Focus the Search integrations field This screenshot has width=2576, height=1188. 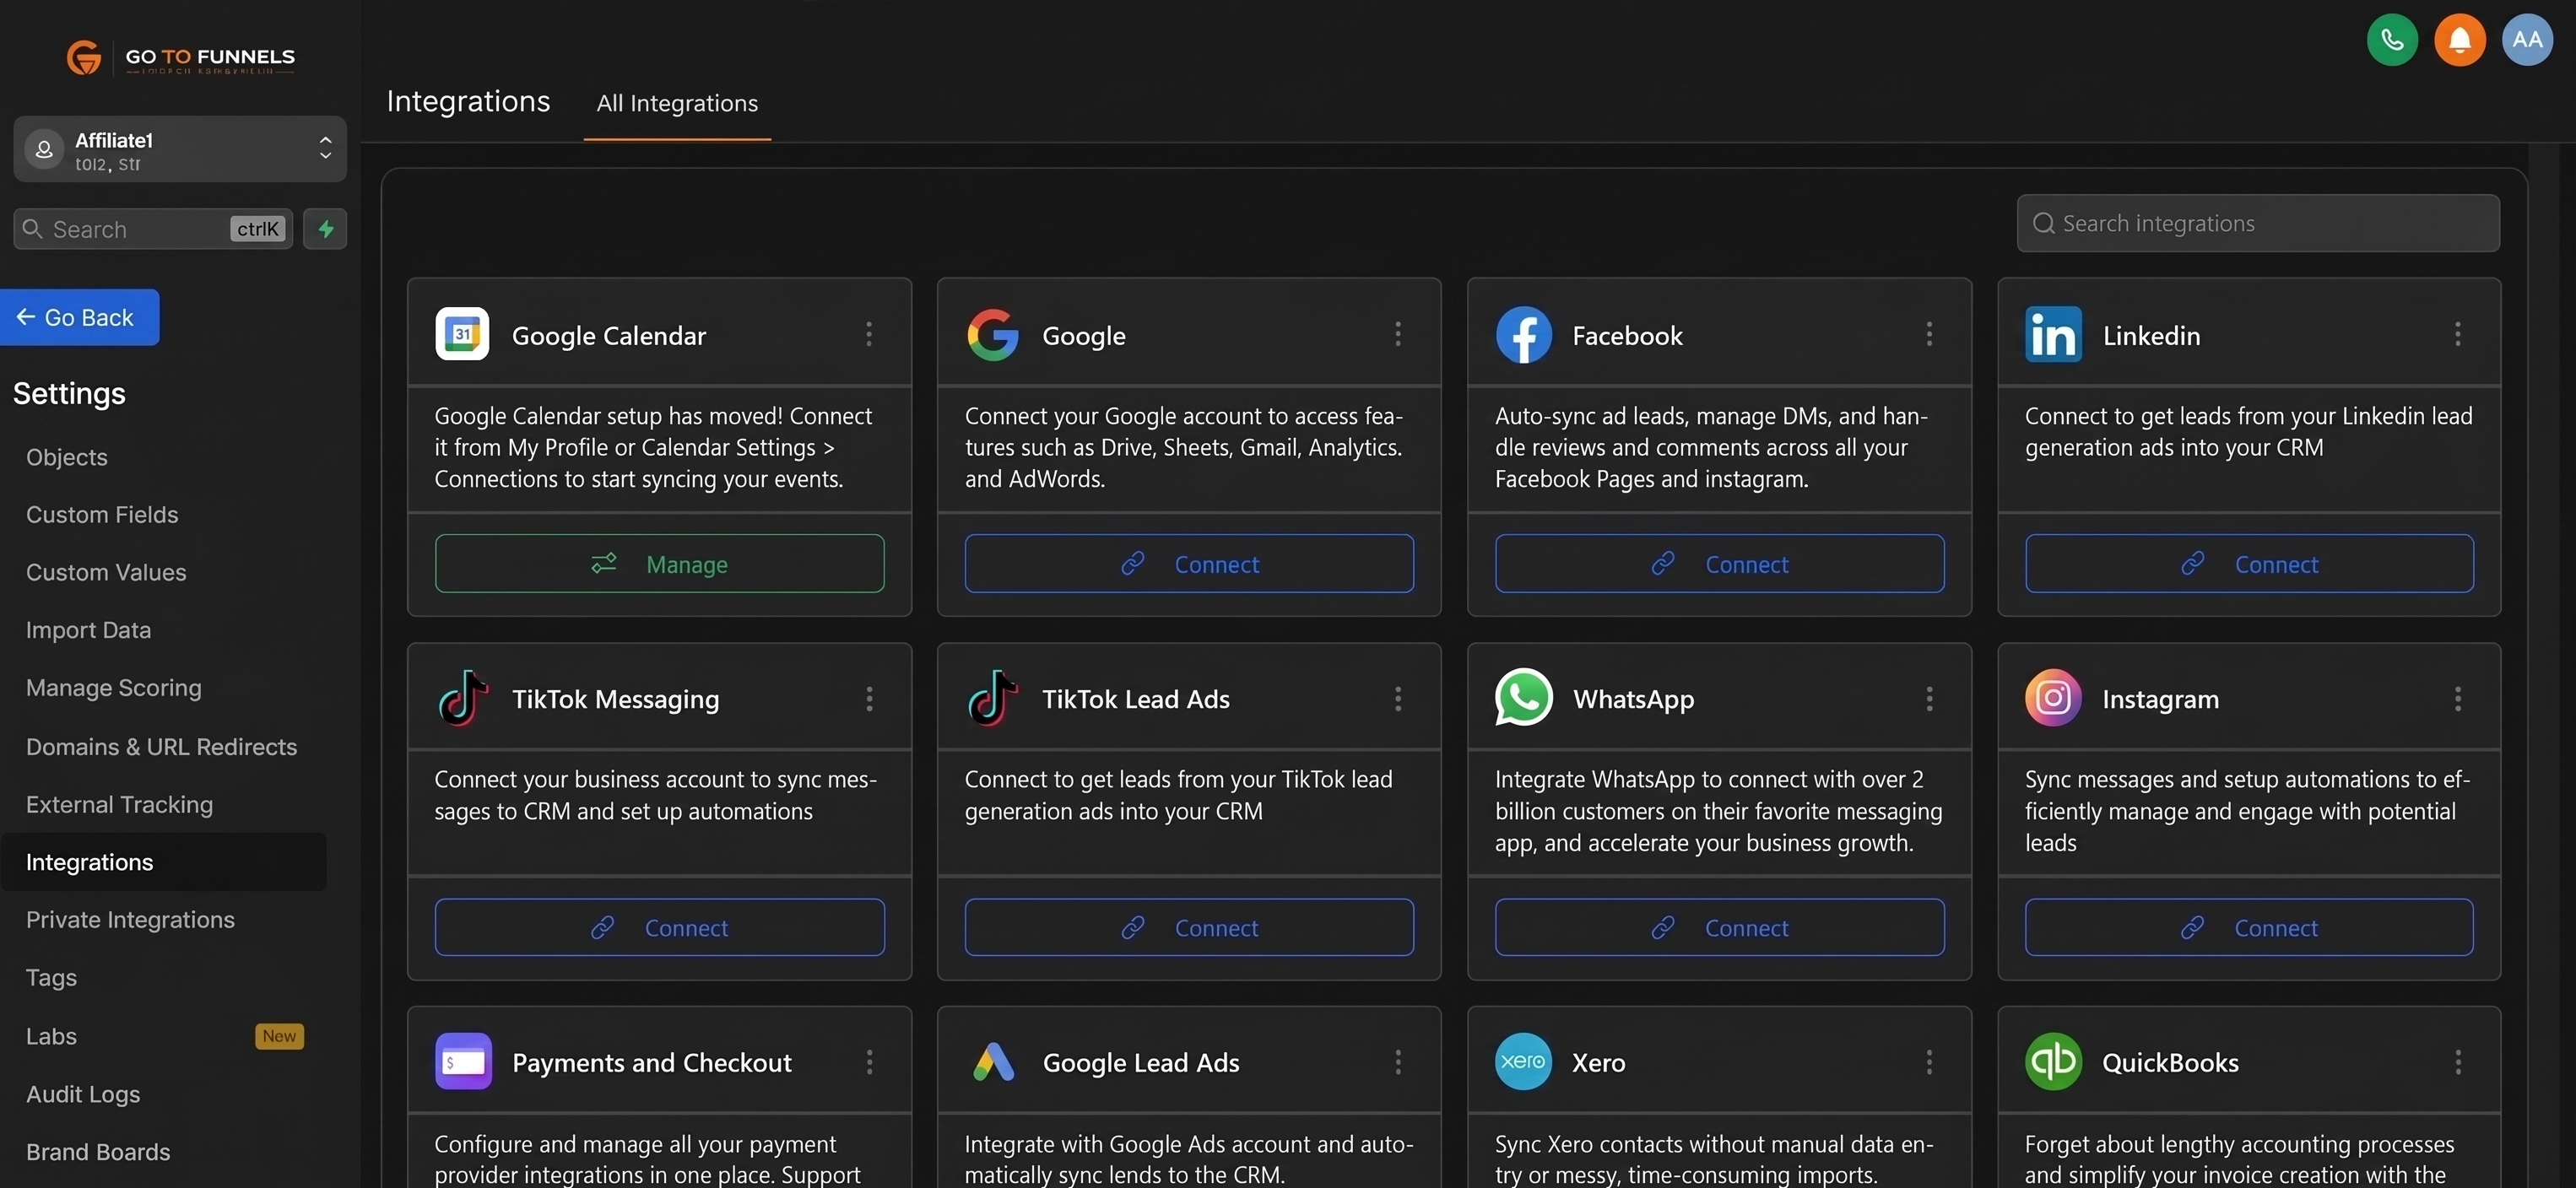coord(2258,223)
